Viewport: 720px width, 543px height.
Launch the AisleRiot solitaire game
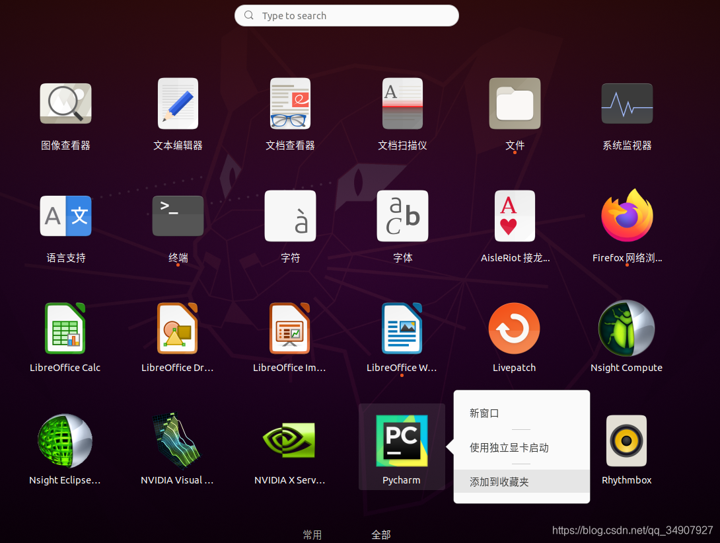[x=515, y=216]
